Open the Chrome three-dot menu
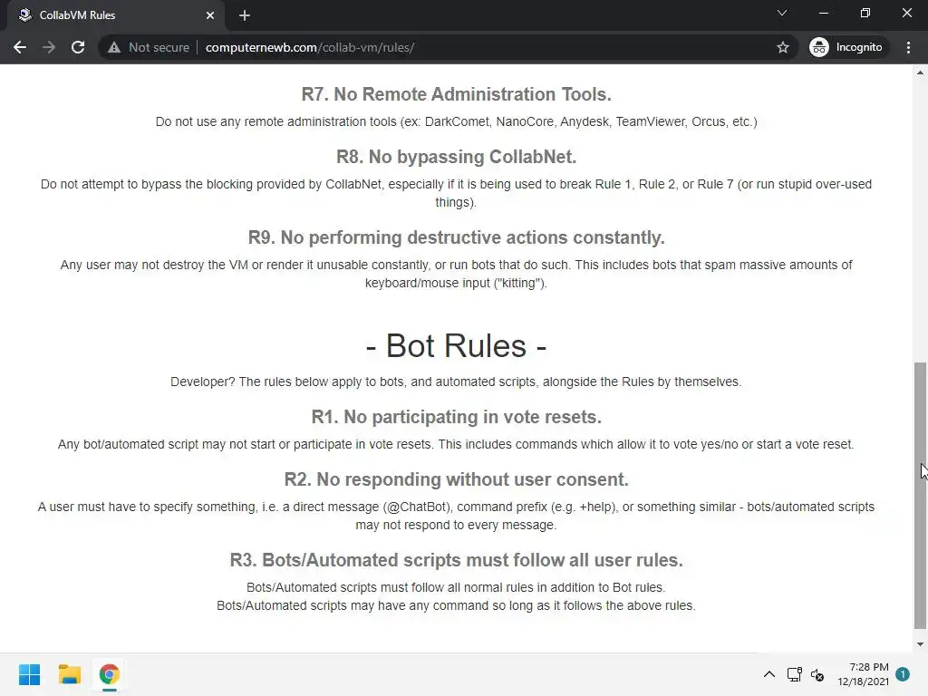This screenshot has height=696, width=928. tap(908, 47)
